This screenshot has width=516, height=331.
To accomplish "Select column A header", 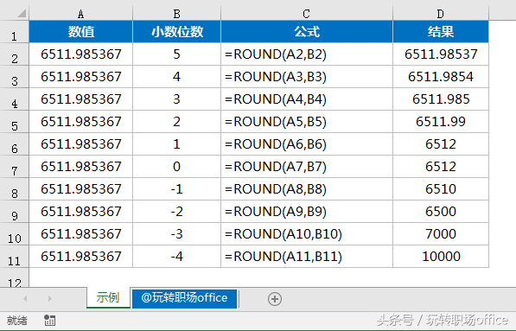I will [x=80, y=14].
